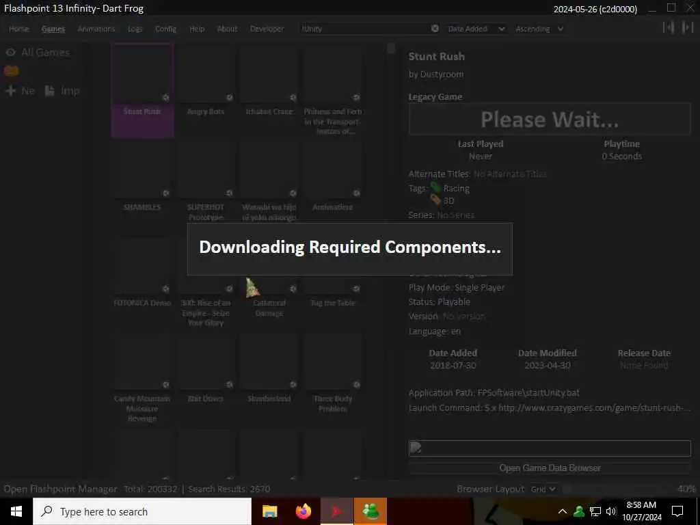
Task: Open the About tab
Action: click(227, 29)
